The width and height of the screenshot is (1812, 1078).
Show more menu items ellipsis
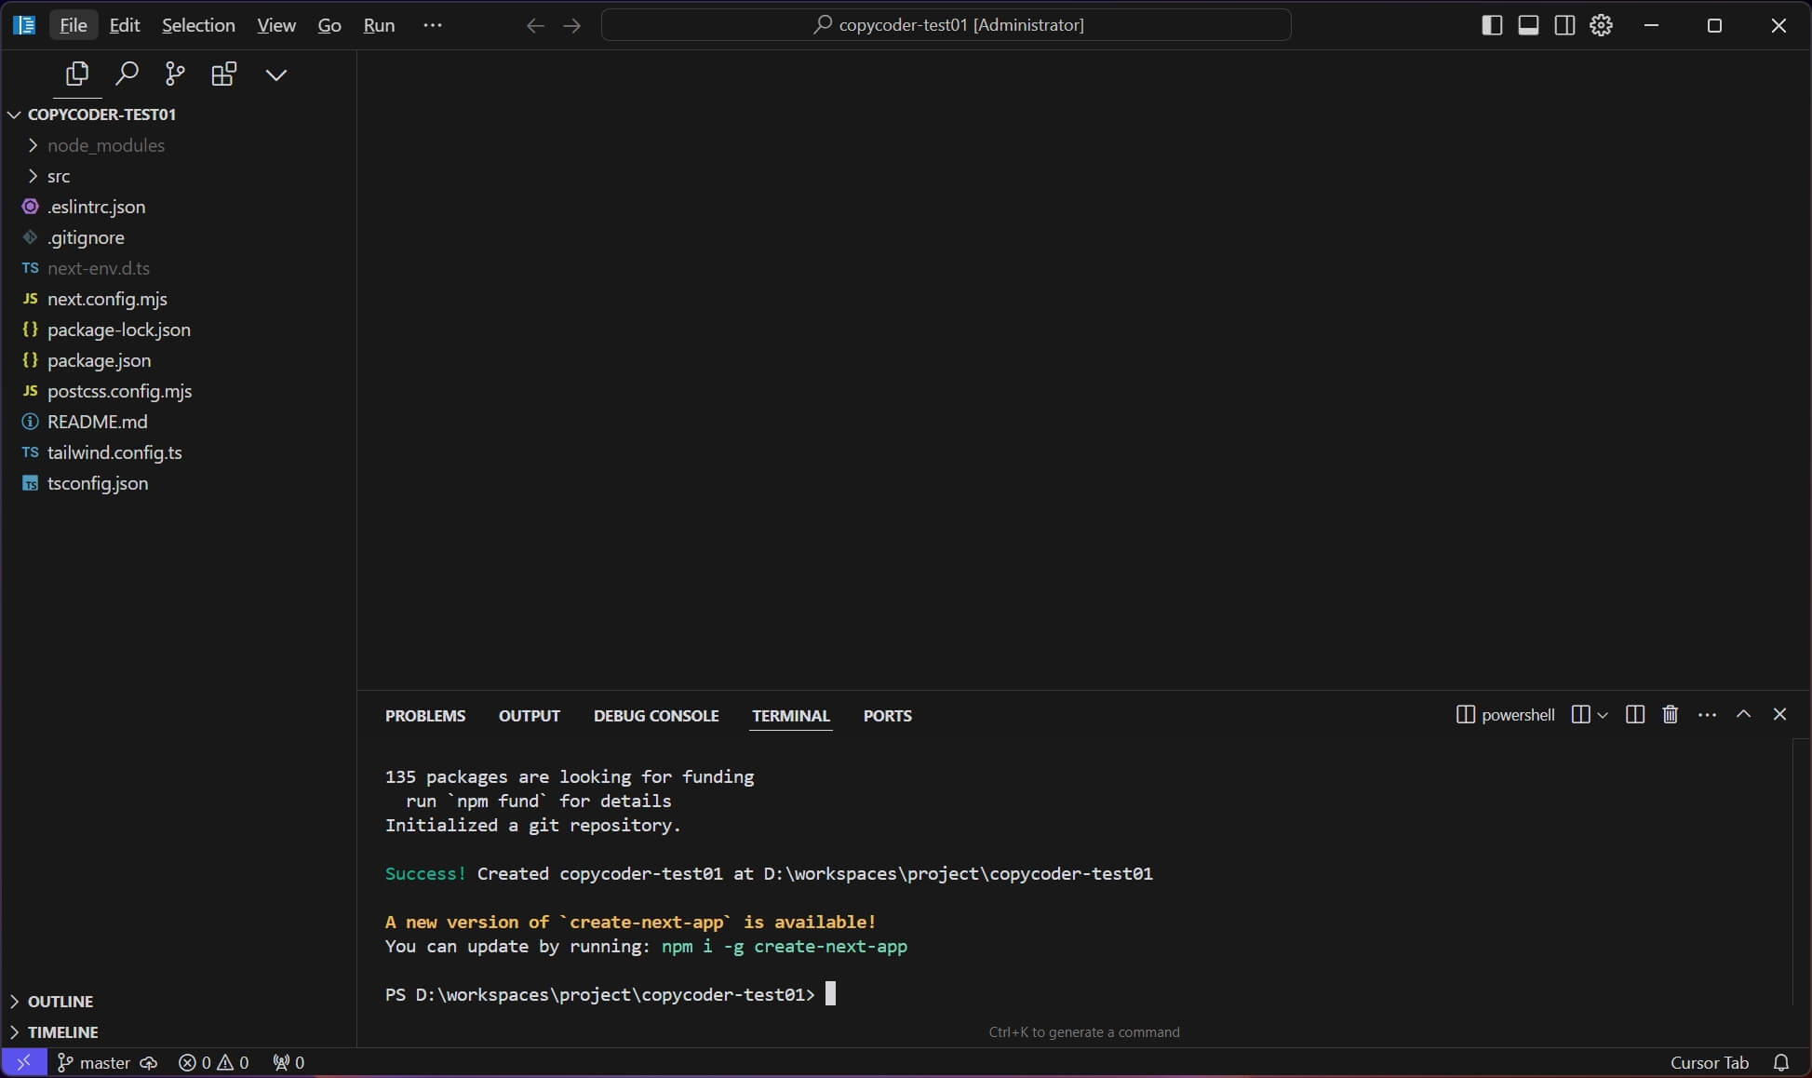[x=433, y=25]
